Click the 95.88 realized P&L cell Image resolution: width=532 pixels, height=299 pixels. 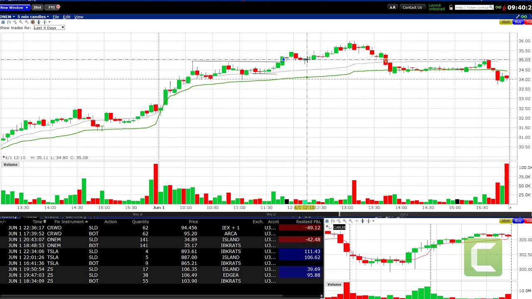(300, 275)
